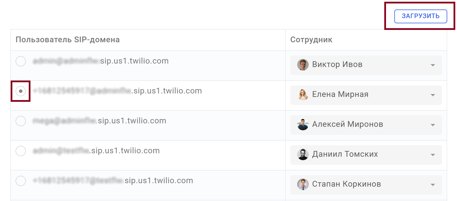This screenshot has width=457, height=201.
Task: Select the radio button in Елена Мирная's row
Action: (21, 91)
